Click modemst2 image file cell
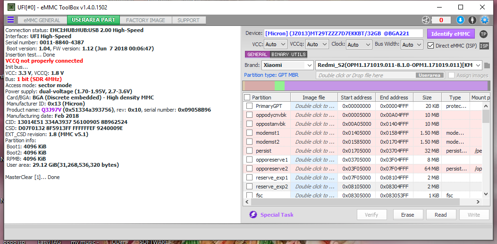The image size is (497, 244). click(314, 142)
